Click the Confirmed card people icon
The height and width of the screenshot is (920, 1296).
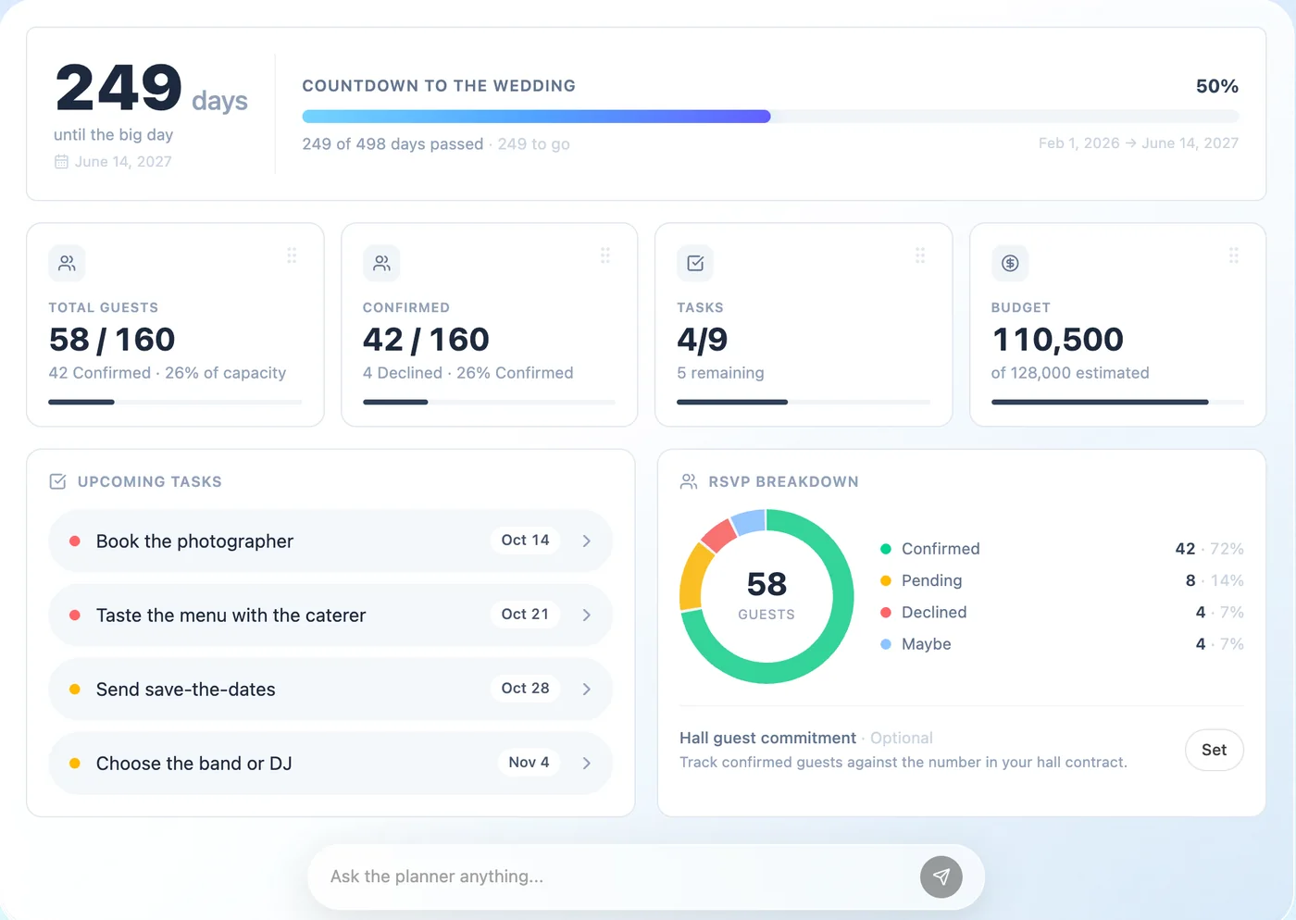(381, 264)
